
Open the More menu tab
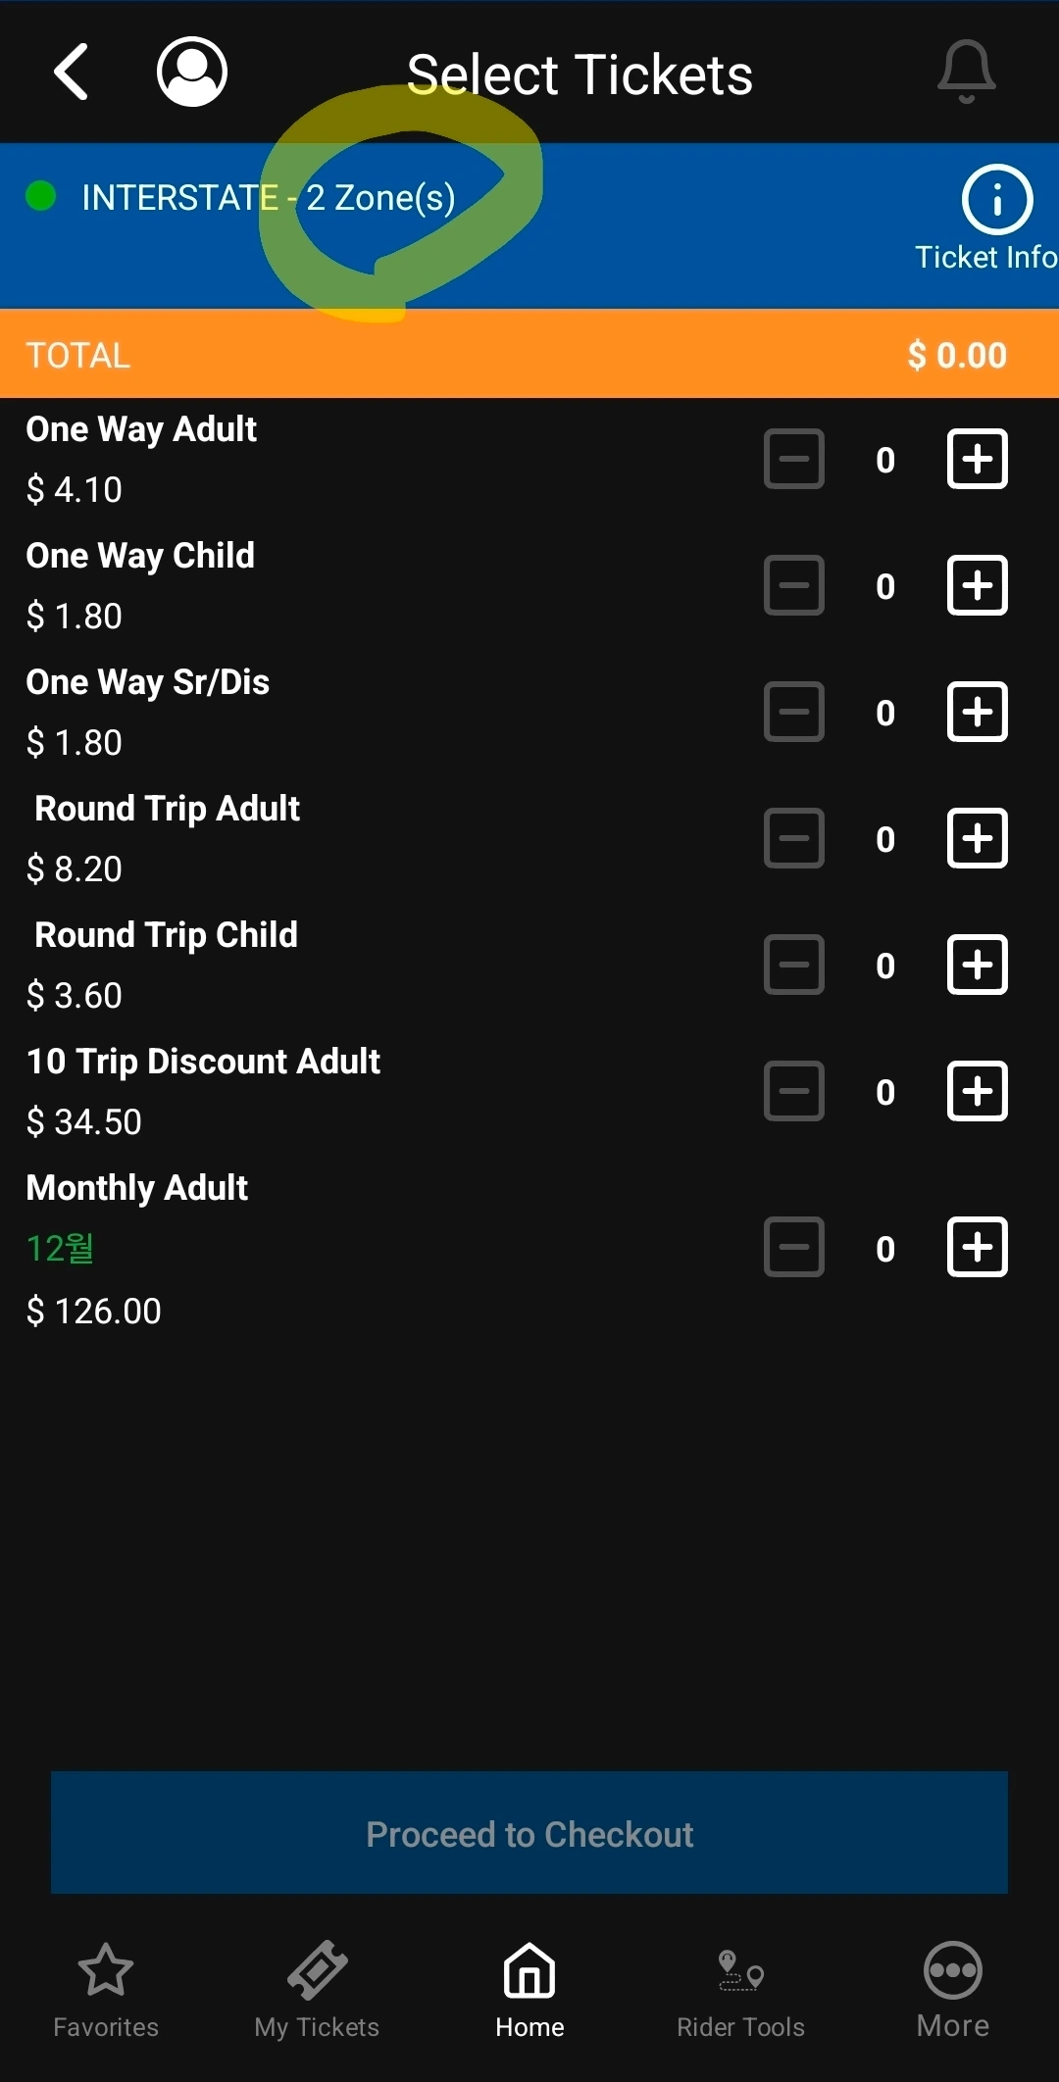(x=953, y=1990)
